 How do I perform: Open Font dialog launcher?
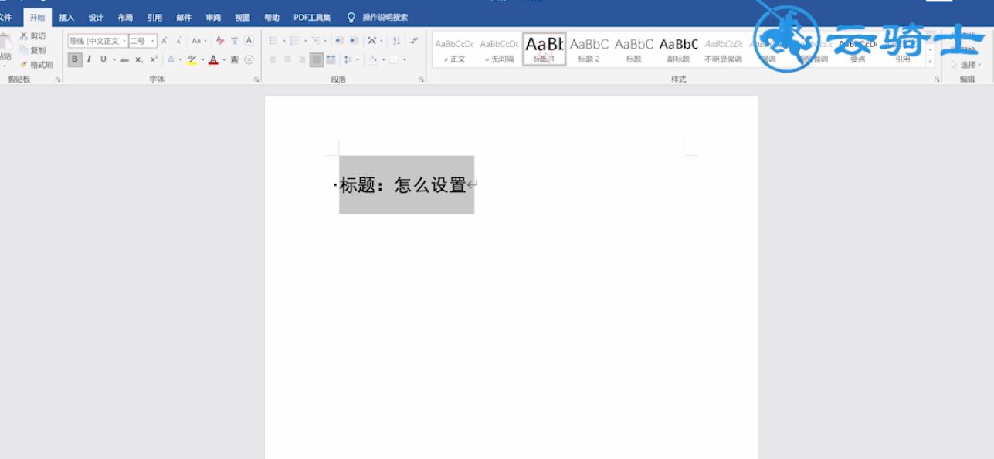[x=256, y=79]
